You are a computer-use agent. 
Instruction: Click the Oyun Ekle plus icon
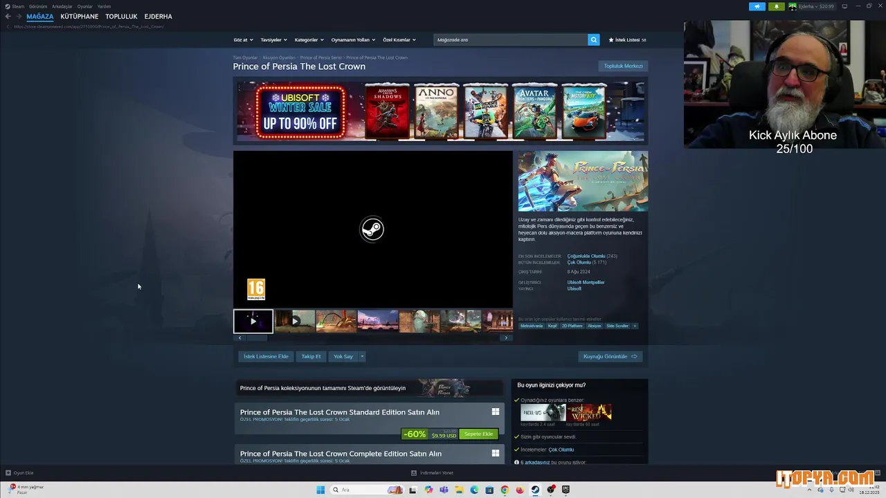tap(8, 473)
